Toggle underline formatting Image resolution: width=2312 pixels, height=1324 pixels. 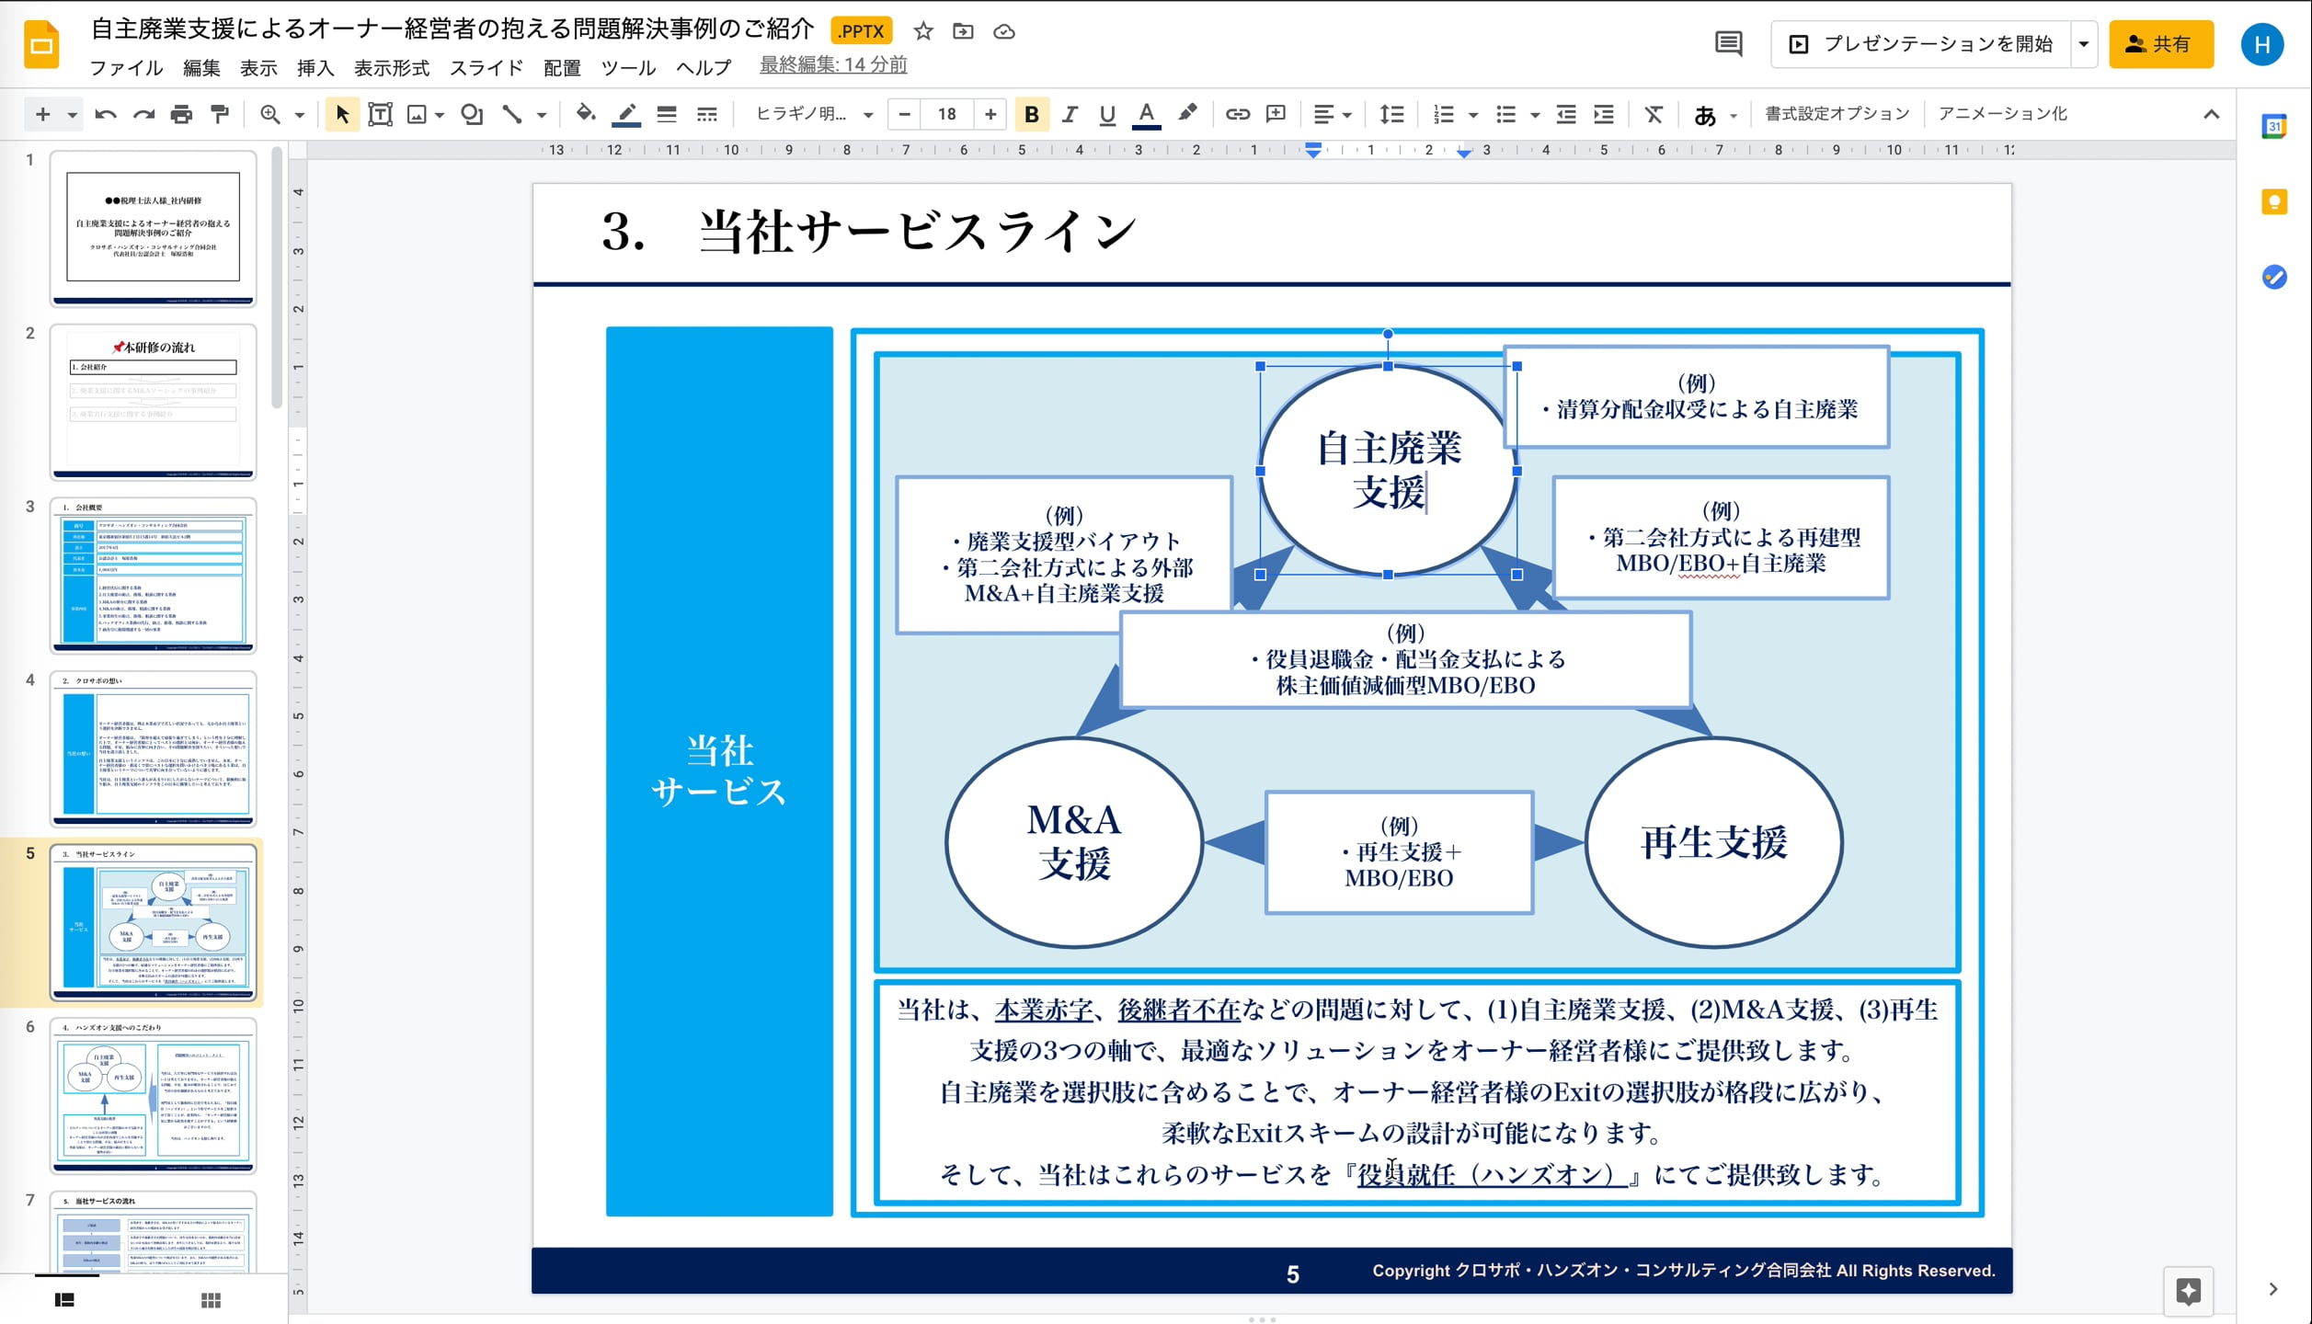(x=1106, y=114)
